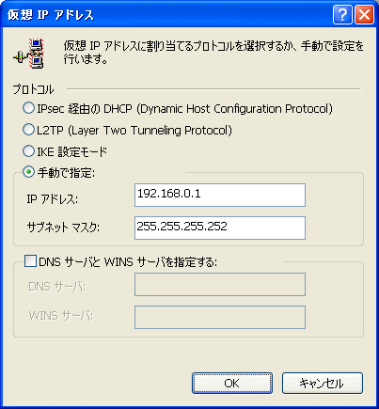Click the IPsec 経由の DHCP label text
379x409 pixels.
(x=184, y=109)
